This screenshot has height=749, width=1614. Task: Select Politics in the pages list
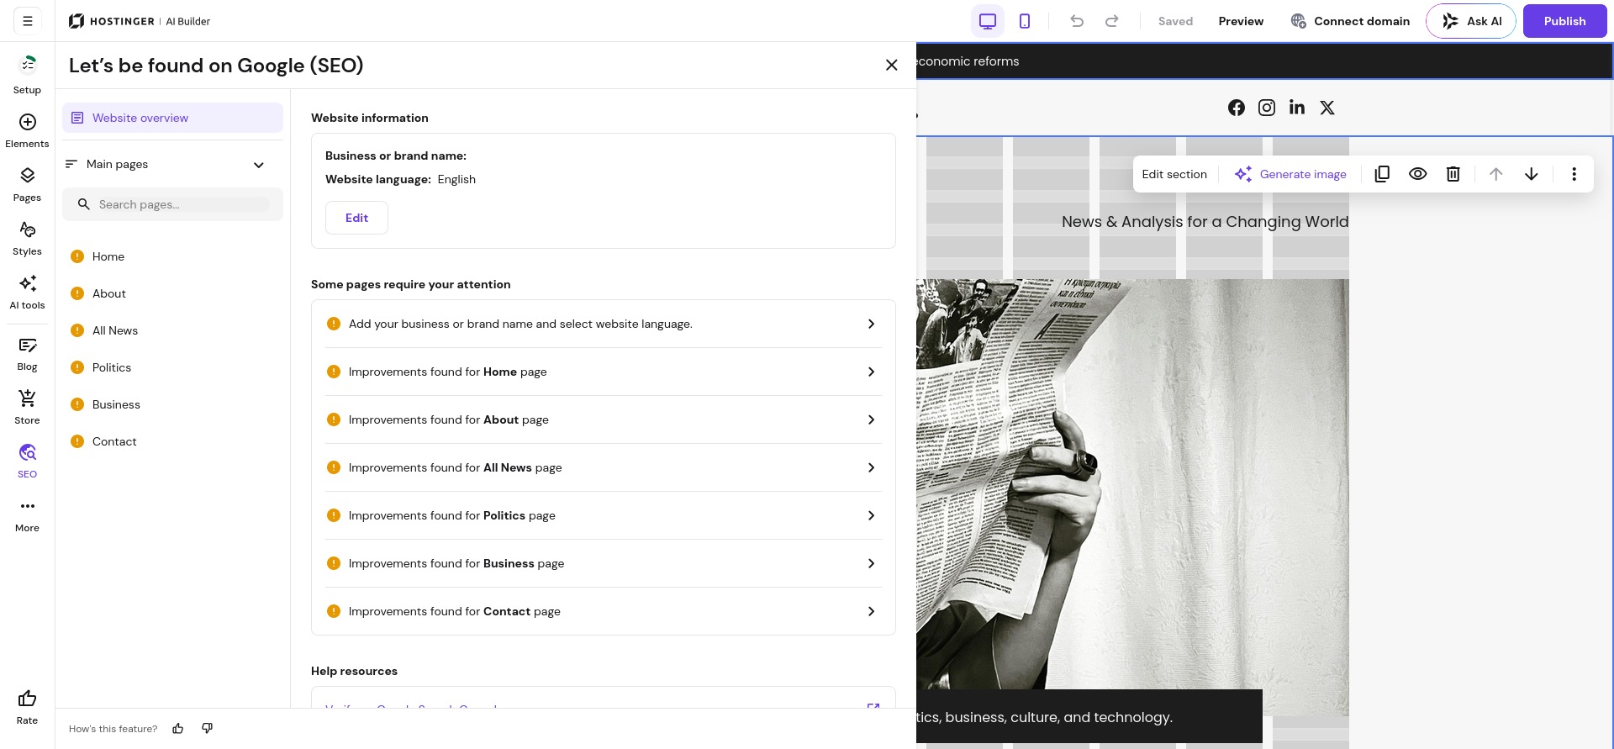[x=173, y=367]
